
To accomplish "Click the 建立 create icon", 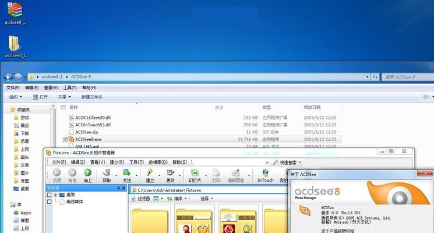I will click(x=150, y=172).
